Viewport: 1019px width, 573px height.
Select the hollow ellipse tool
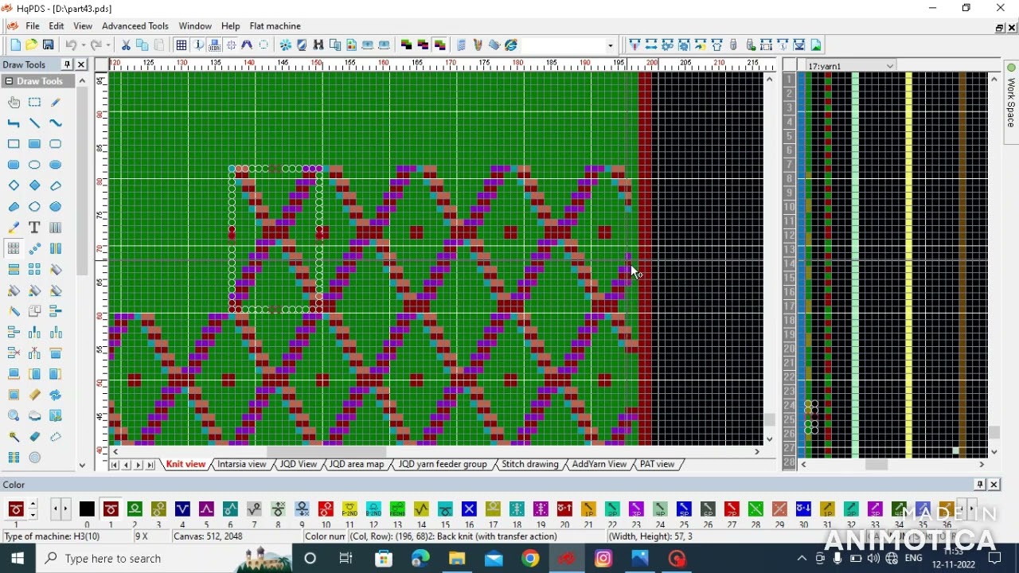point(34,165)
